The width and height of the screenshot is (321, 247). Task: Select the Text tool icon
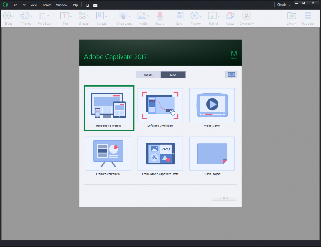(x=65, y=16)
